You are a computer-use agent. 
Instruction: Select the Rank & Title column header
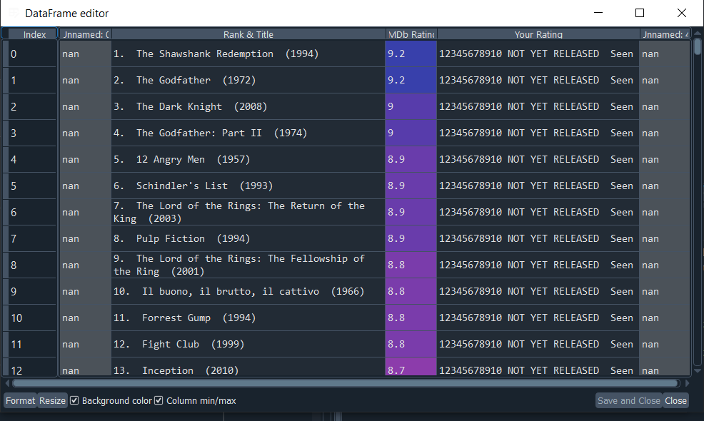(x=248, y=34)
